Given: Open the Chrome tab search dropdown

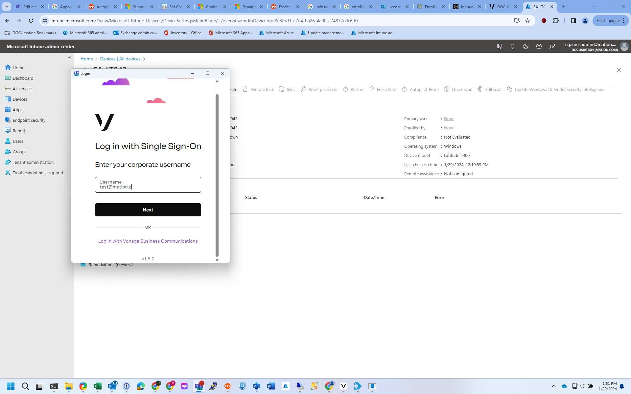Looking at the screenshot, I should tap(6, 7).
